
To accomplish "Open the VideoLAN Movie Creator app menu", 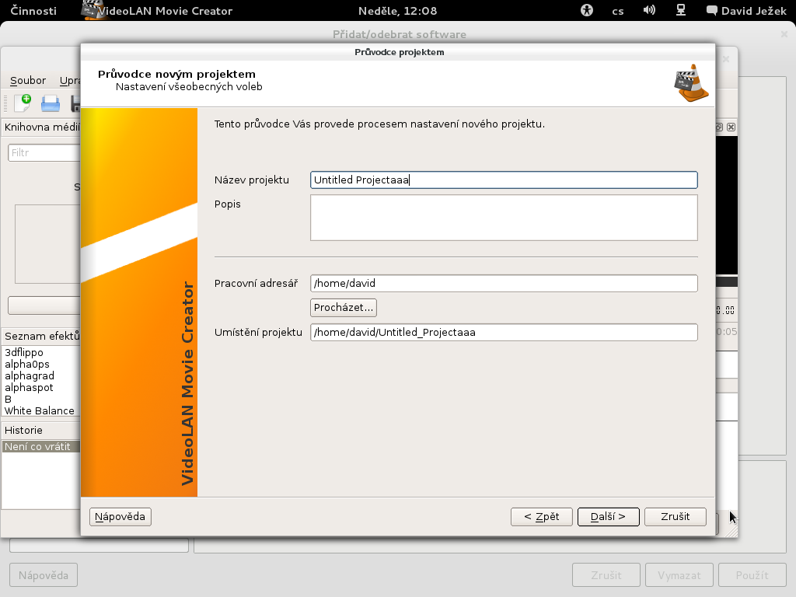I will tap(157, 11).
